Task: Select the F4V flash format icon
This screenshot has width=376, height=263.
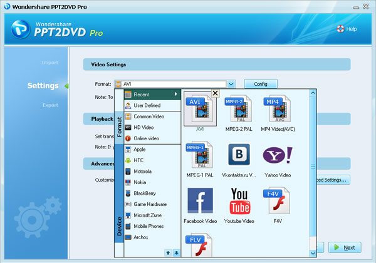Action: pos(277,201)
